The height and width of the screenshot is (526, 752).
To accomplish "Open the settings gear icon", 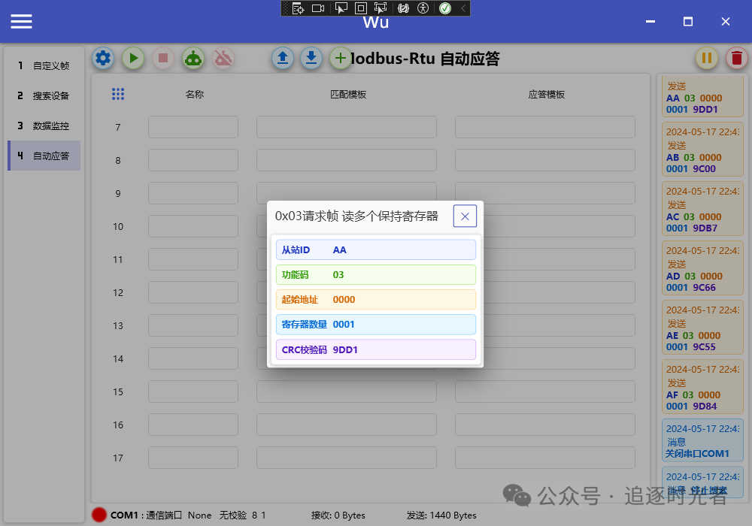I will (103, 58).
